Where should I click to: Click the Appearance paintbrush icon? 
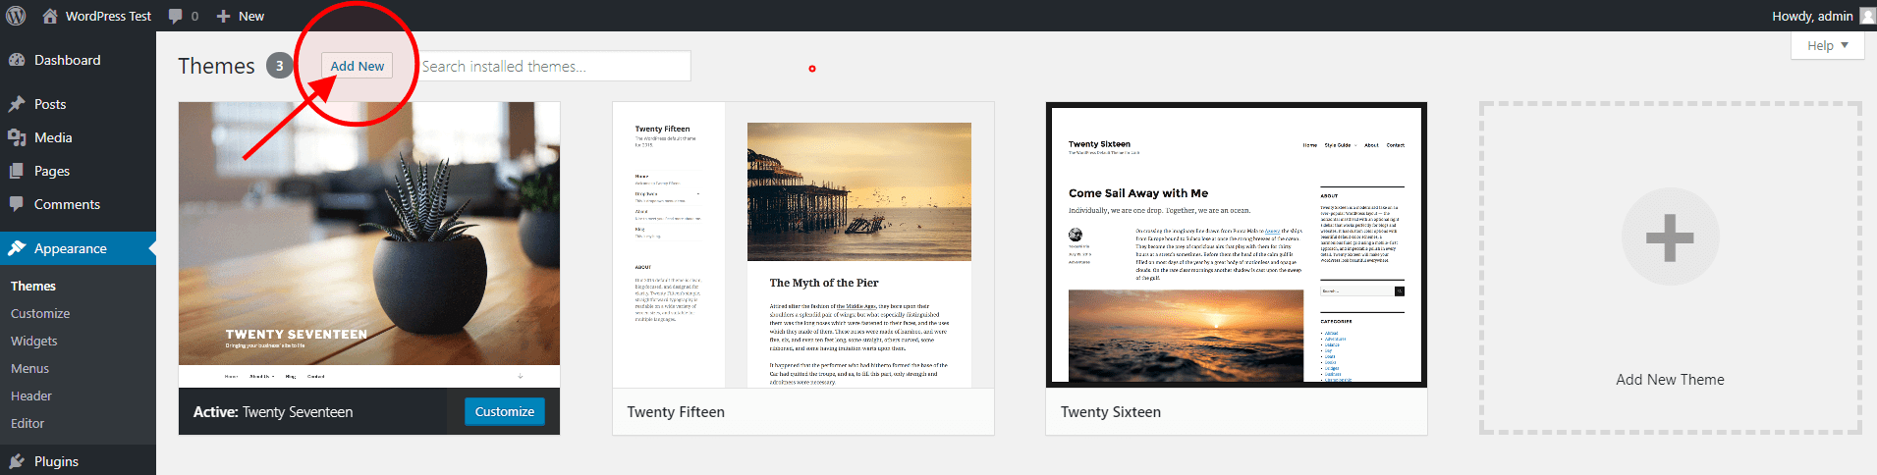(x=17, y=248)
